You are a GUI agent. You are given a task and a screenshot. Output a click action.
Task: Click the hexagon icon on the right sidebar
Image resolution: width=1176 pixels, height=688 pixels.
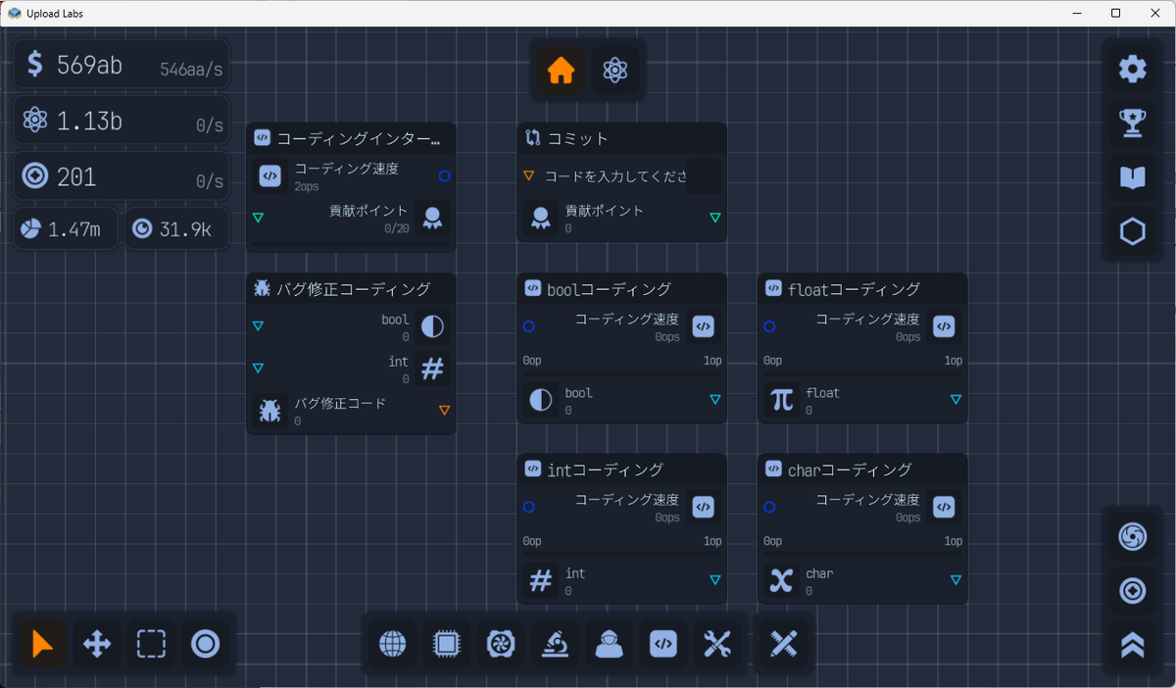coord(1132,231)
